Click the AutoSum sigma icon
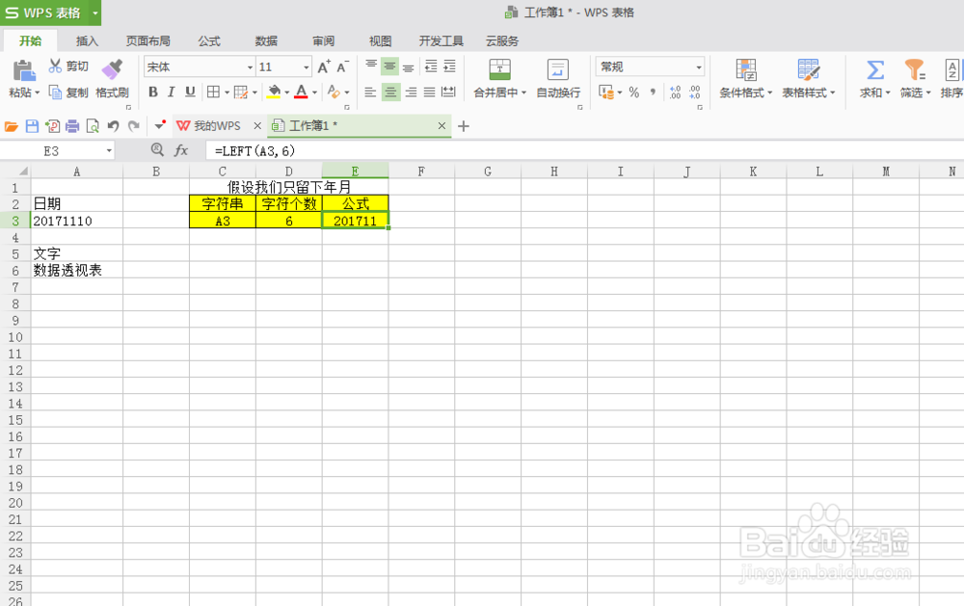The width and height of the screenshot is (964, 606). point(875,70)
